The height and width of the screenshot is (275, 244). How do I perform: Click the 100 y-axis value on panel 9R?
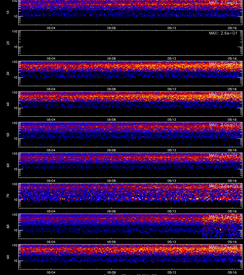click(x=15, y=245)
